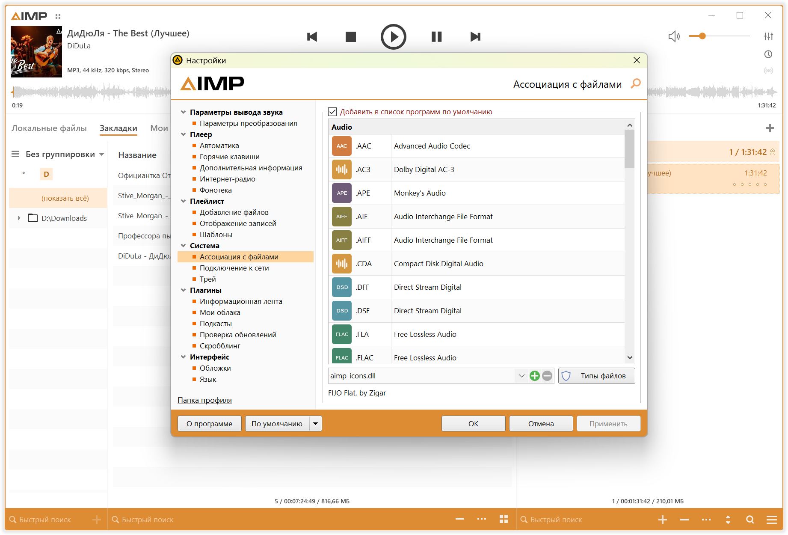The width and height of the screenshot is (788, 535).
Task: Expand the D:\Downloads folder node
Action: (19, 218)
